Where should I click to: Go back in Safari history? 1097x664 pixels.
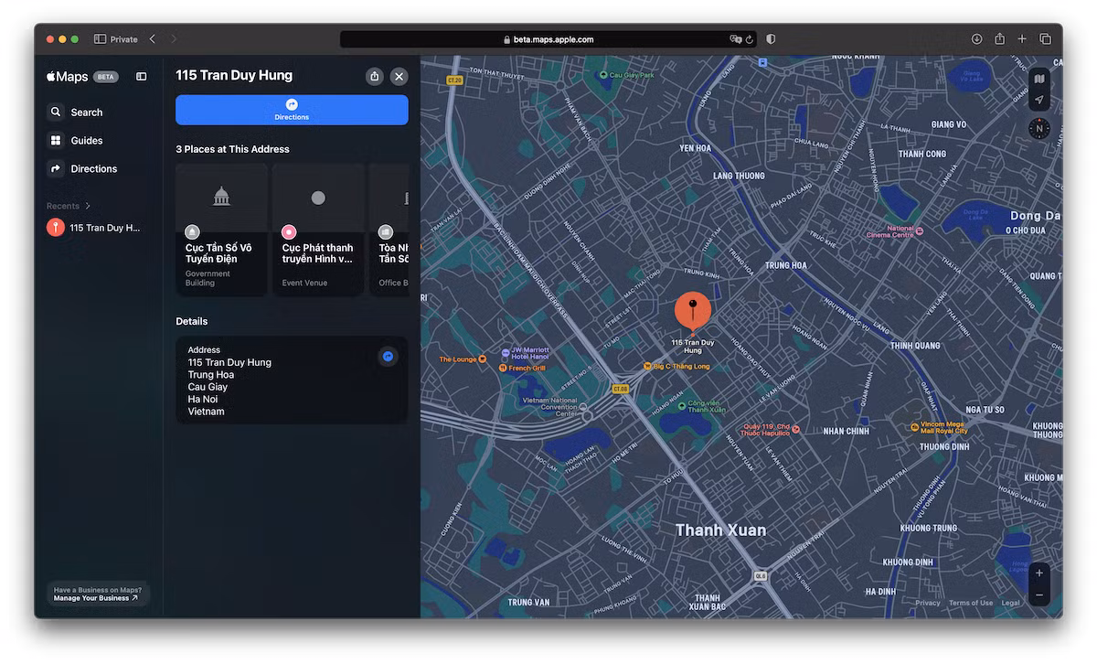[x=152, y=39]
